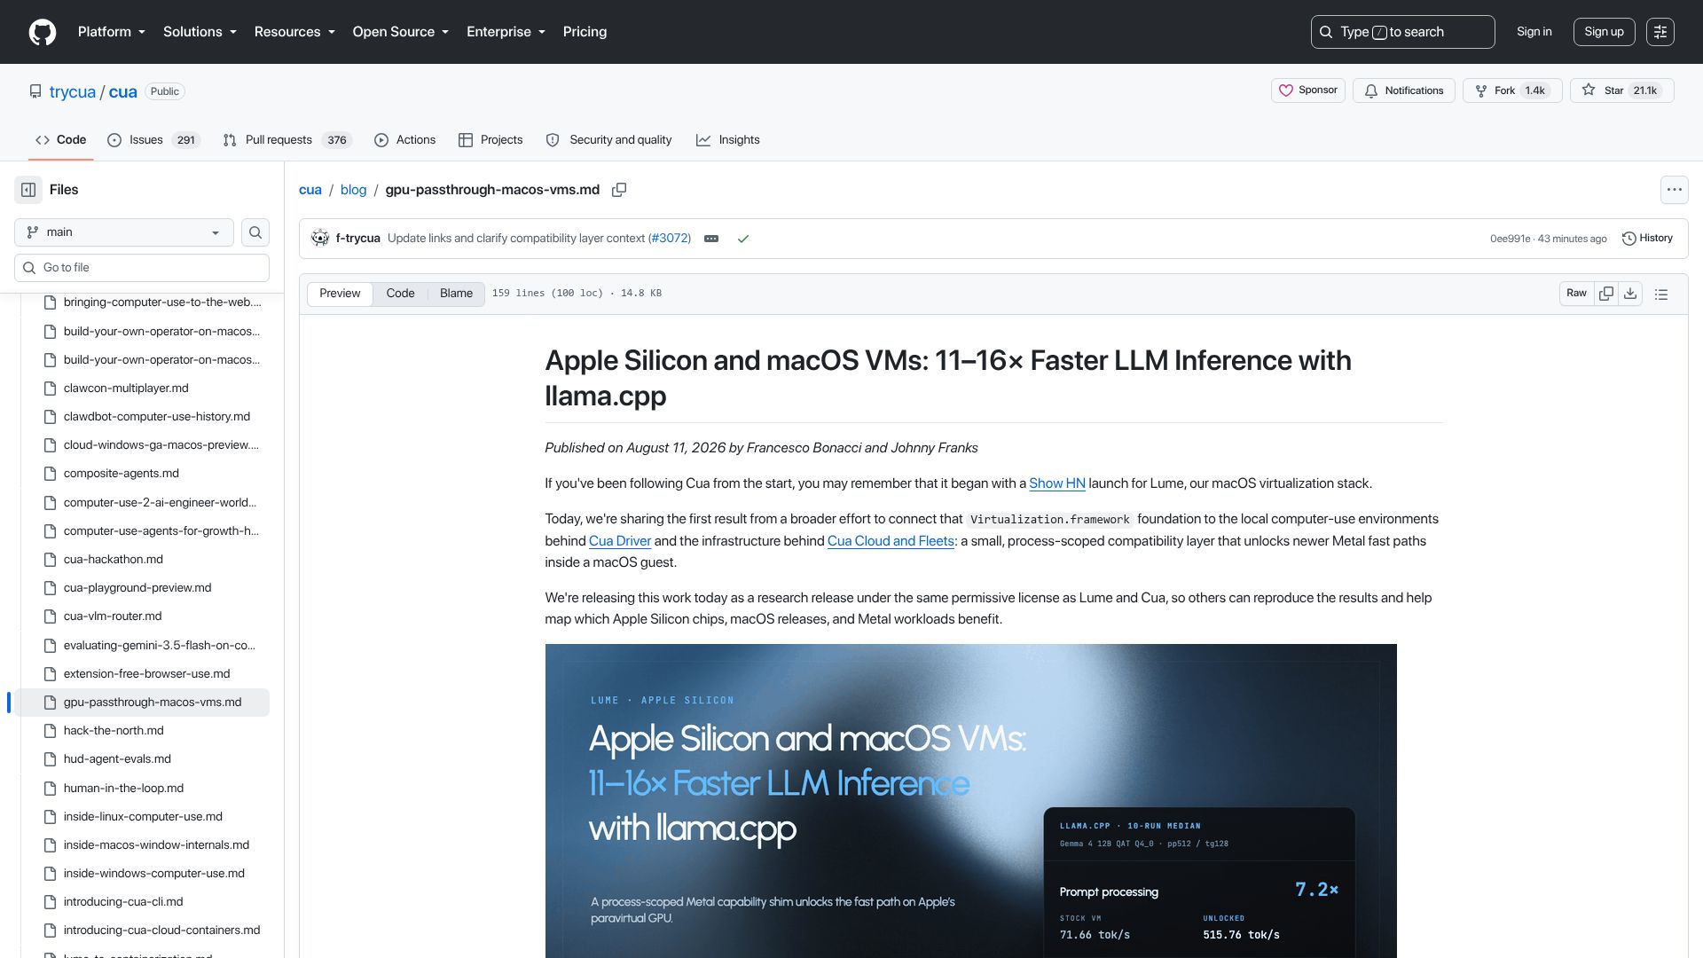Screen dimensions: 1703x958
Task: Open the Actions tab
Action: [405, 140]
